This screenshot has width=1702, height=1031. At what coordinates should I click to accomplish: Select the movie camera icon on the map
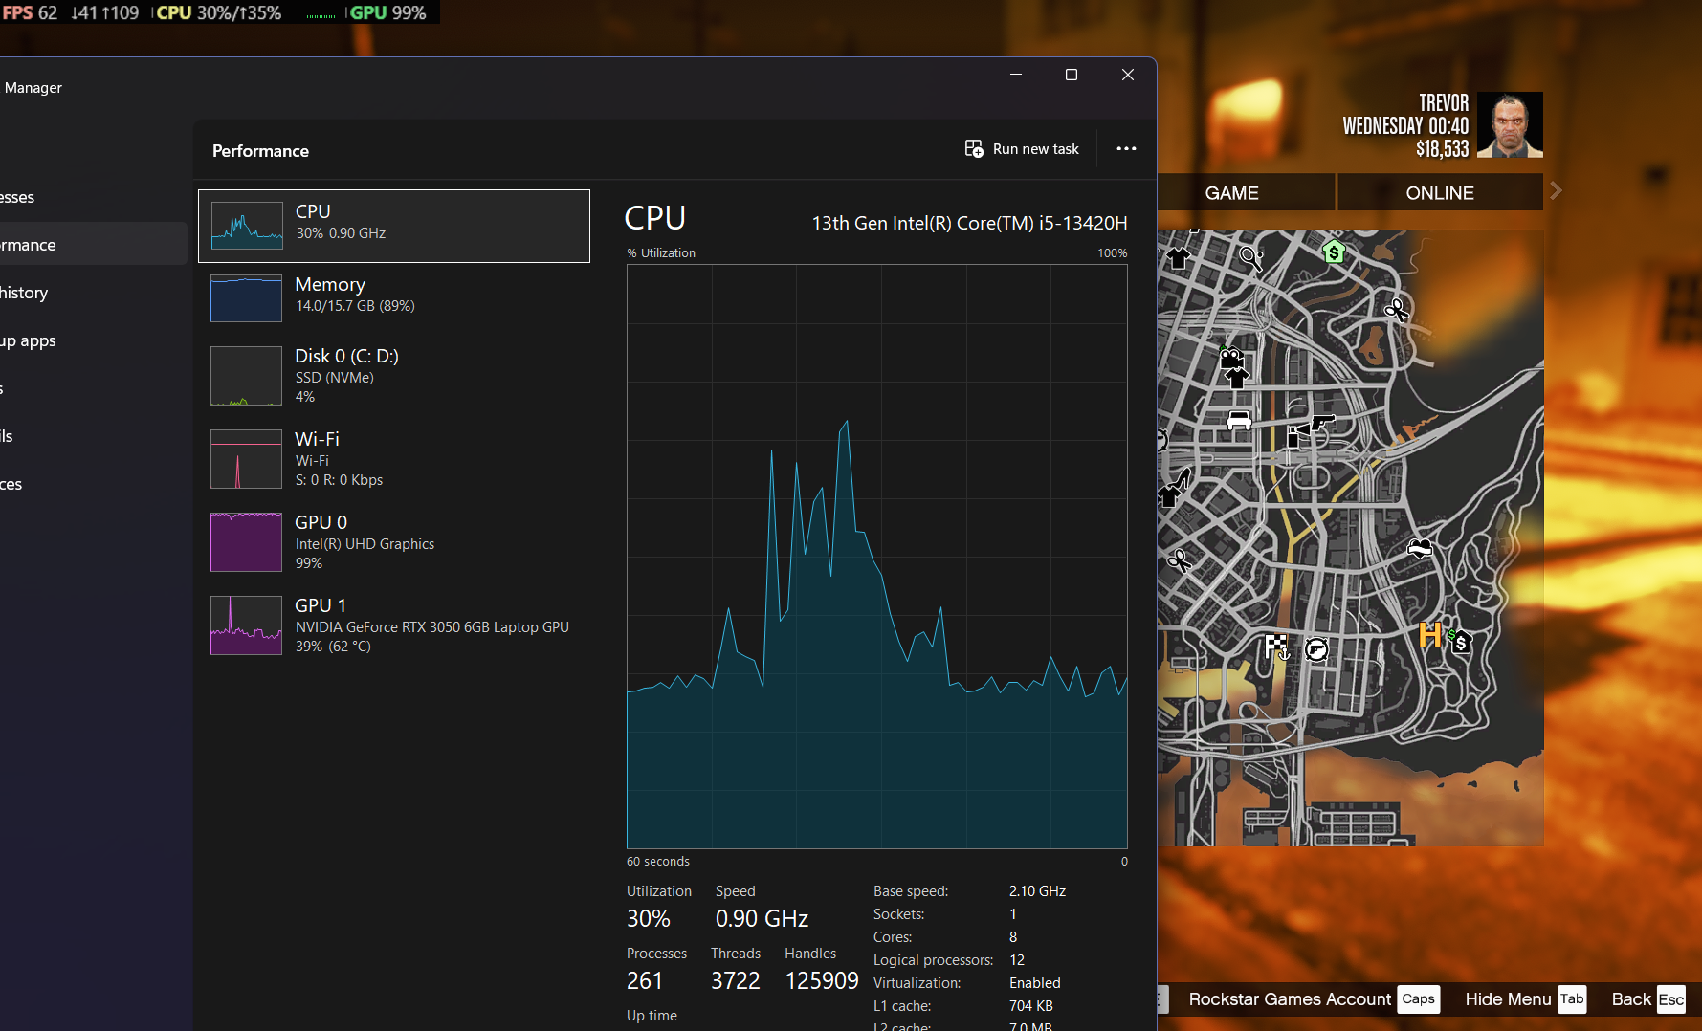tap(1231, 358)
